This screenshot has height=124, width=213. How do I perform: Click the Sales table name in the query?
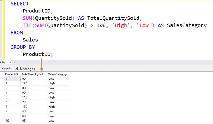30,40
